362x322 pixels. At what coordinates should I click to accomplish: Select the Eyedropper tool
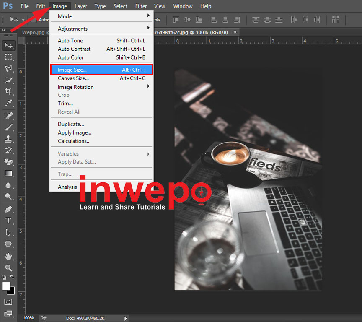(x=8, y=103)
